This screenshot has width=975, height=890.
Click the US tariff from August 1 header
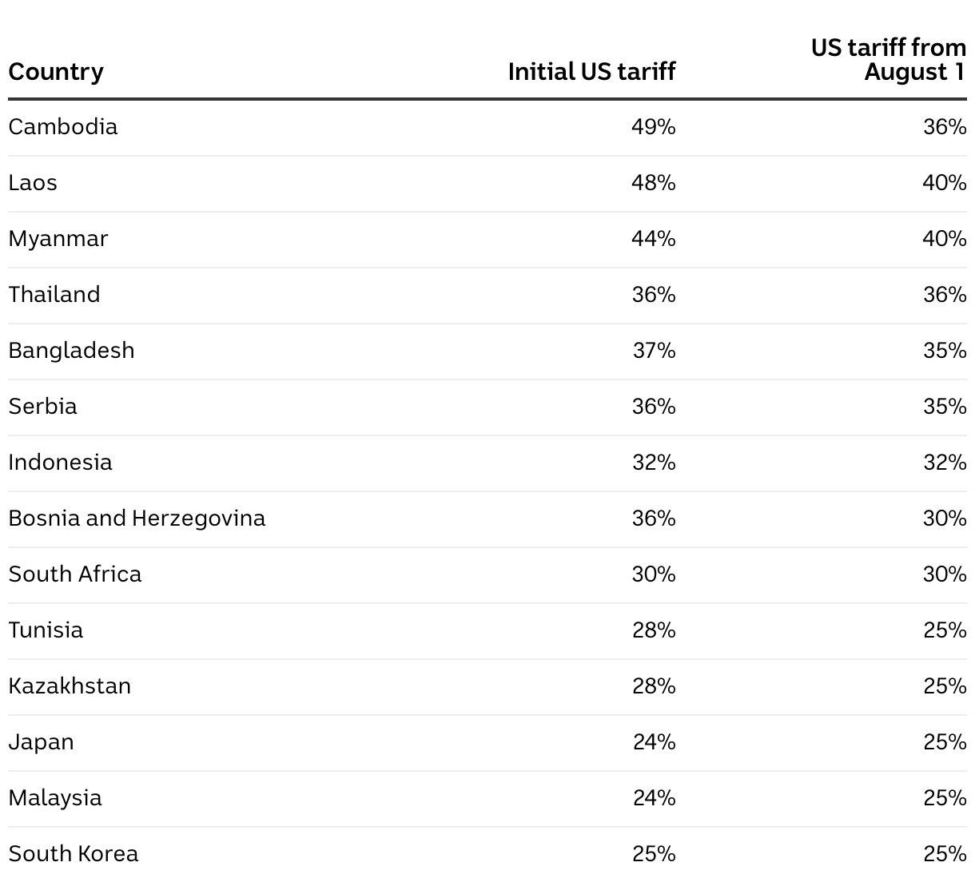[x=889, y=60]
